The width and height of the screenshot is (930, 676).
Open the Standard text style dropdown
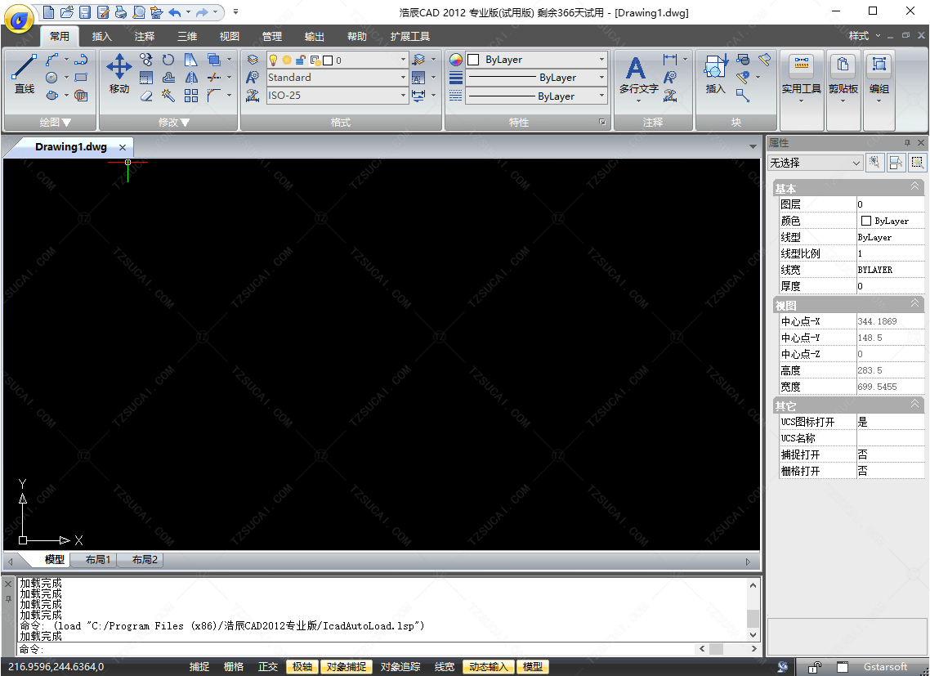tap(338, 77)
